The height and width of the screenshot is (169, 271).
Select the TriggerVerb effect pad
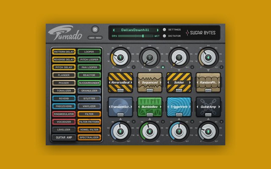click(179, 107)
